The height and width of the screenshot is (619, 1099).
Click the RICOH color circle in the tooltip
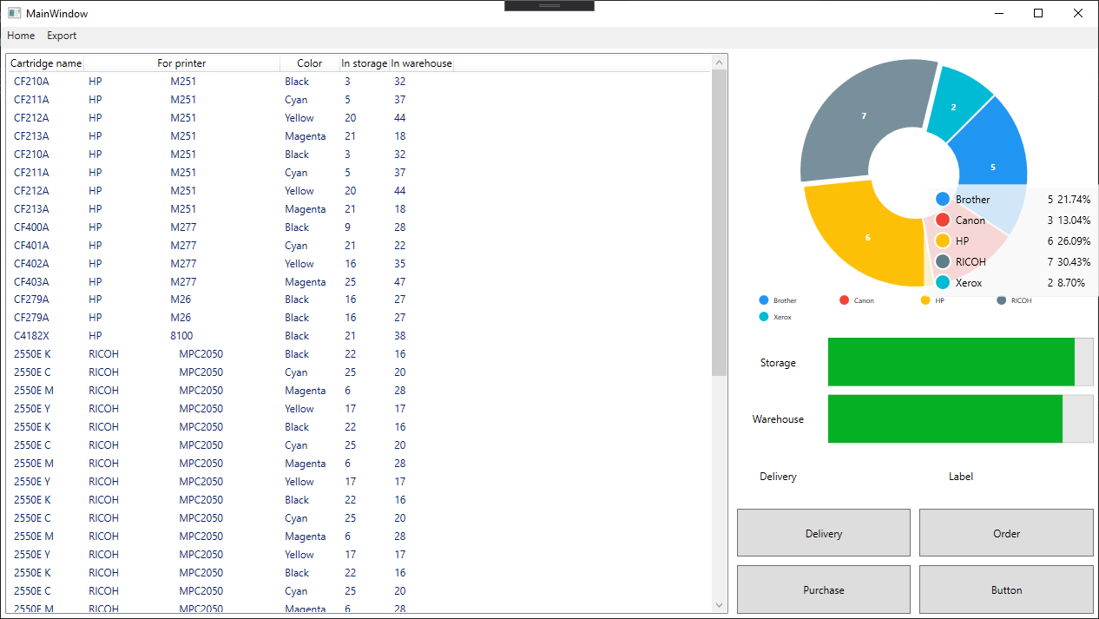tap(943, 261)
